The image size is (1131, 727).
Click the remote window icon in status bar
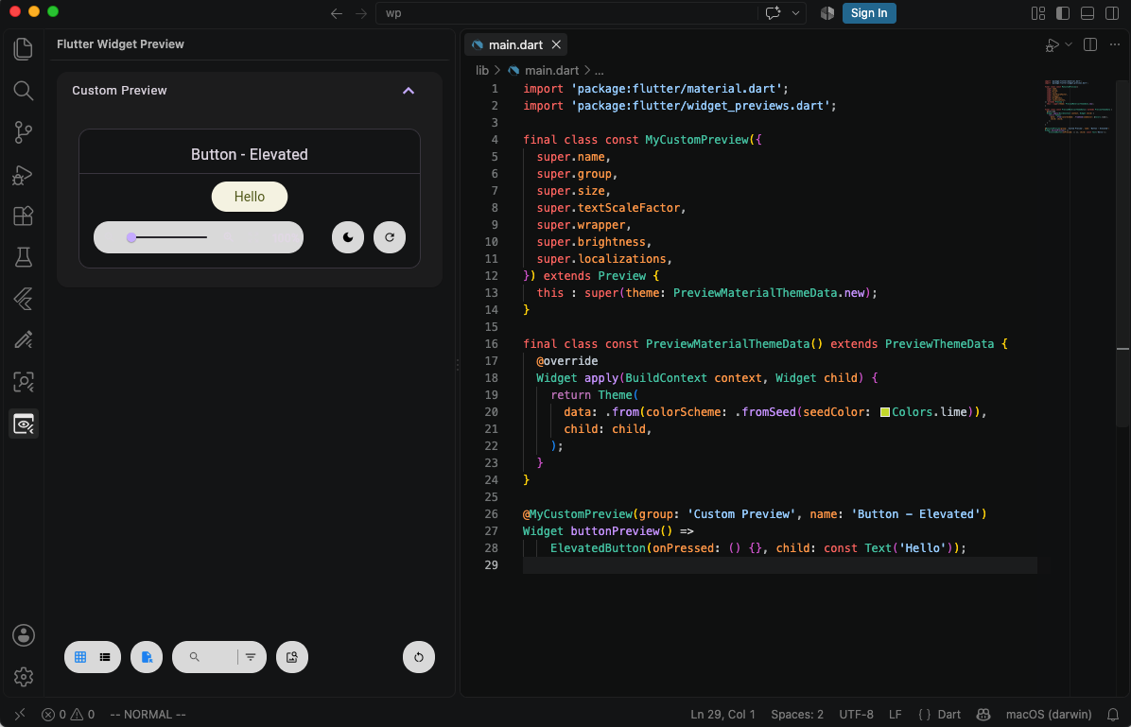(x=20, y=714)
